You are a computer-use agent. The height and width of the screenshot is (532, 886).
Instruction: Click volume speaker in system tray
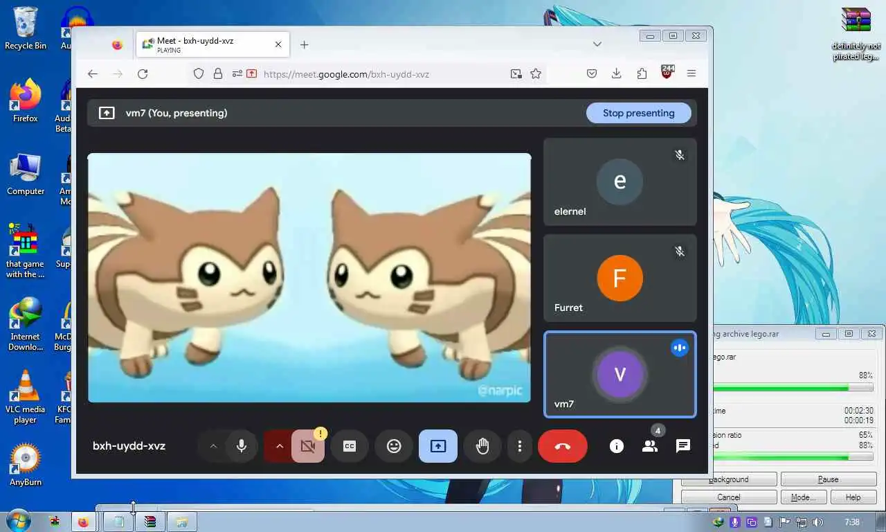point(819,522)
